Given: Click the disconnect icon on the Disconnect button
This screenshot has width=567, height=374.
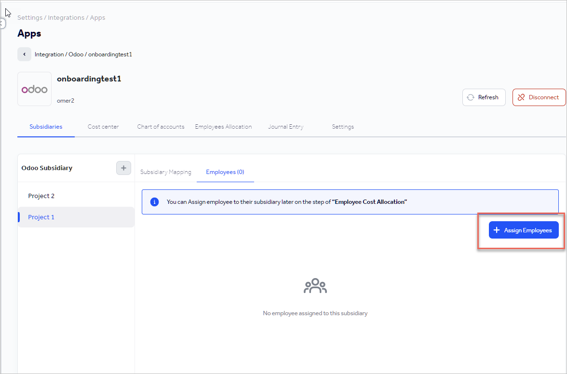Looking at the screenshot, I should tap(521, 97).
